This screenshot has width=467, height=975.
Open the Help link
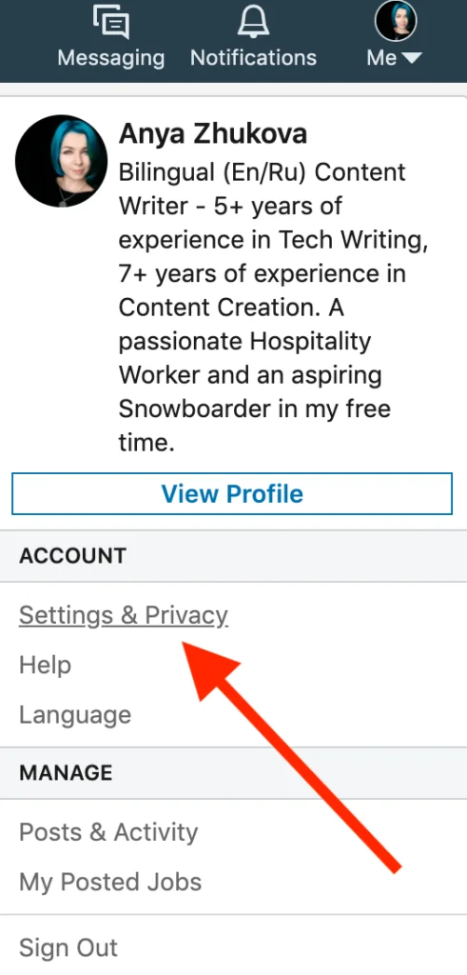(x=46, y=665)
